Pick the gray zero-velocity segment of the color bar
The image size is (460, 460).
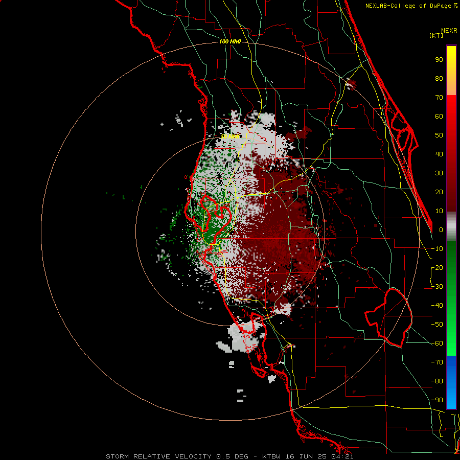(x=451, y=226)
